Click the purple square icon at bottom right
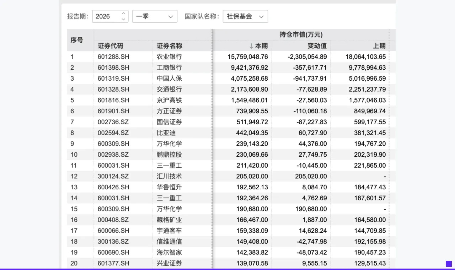Viewport: 455px width, 270px height. point(449,264)
